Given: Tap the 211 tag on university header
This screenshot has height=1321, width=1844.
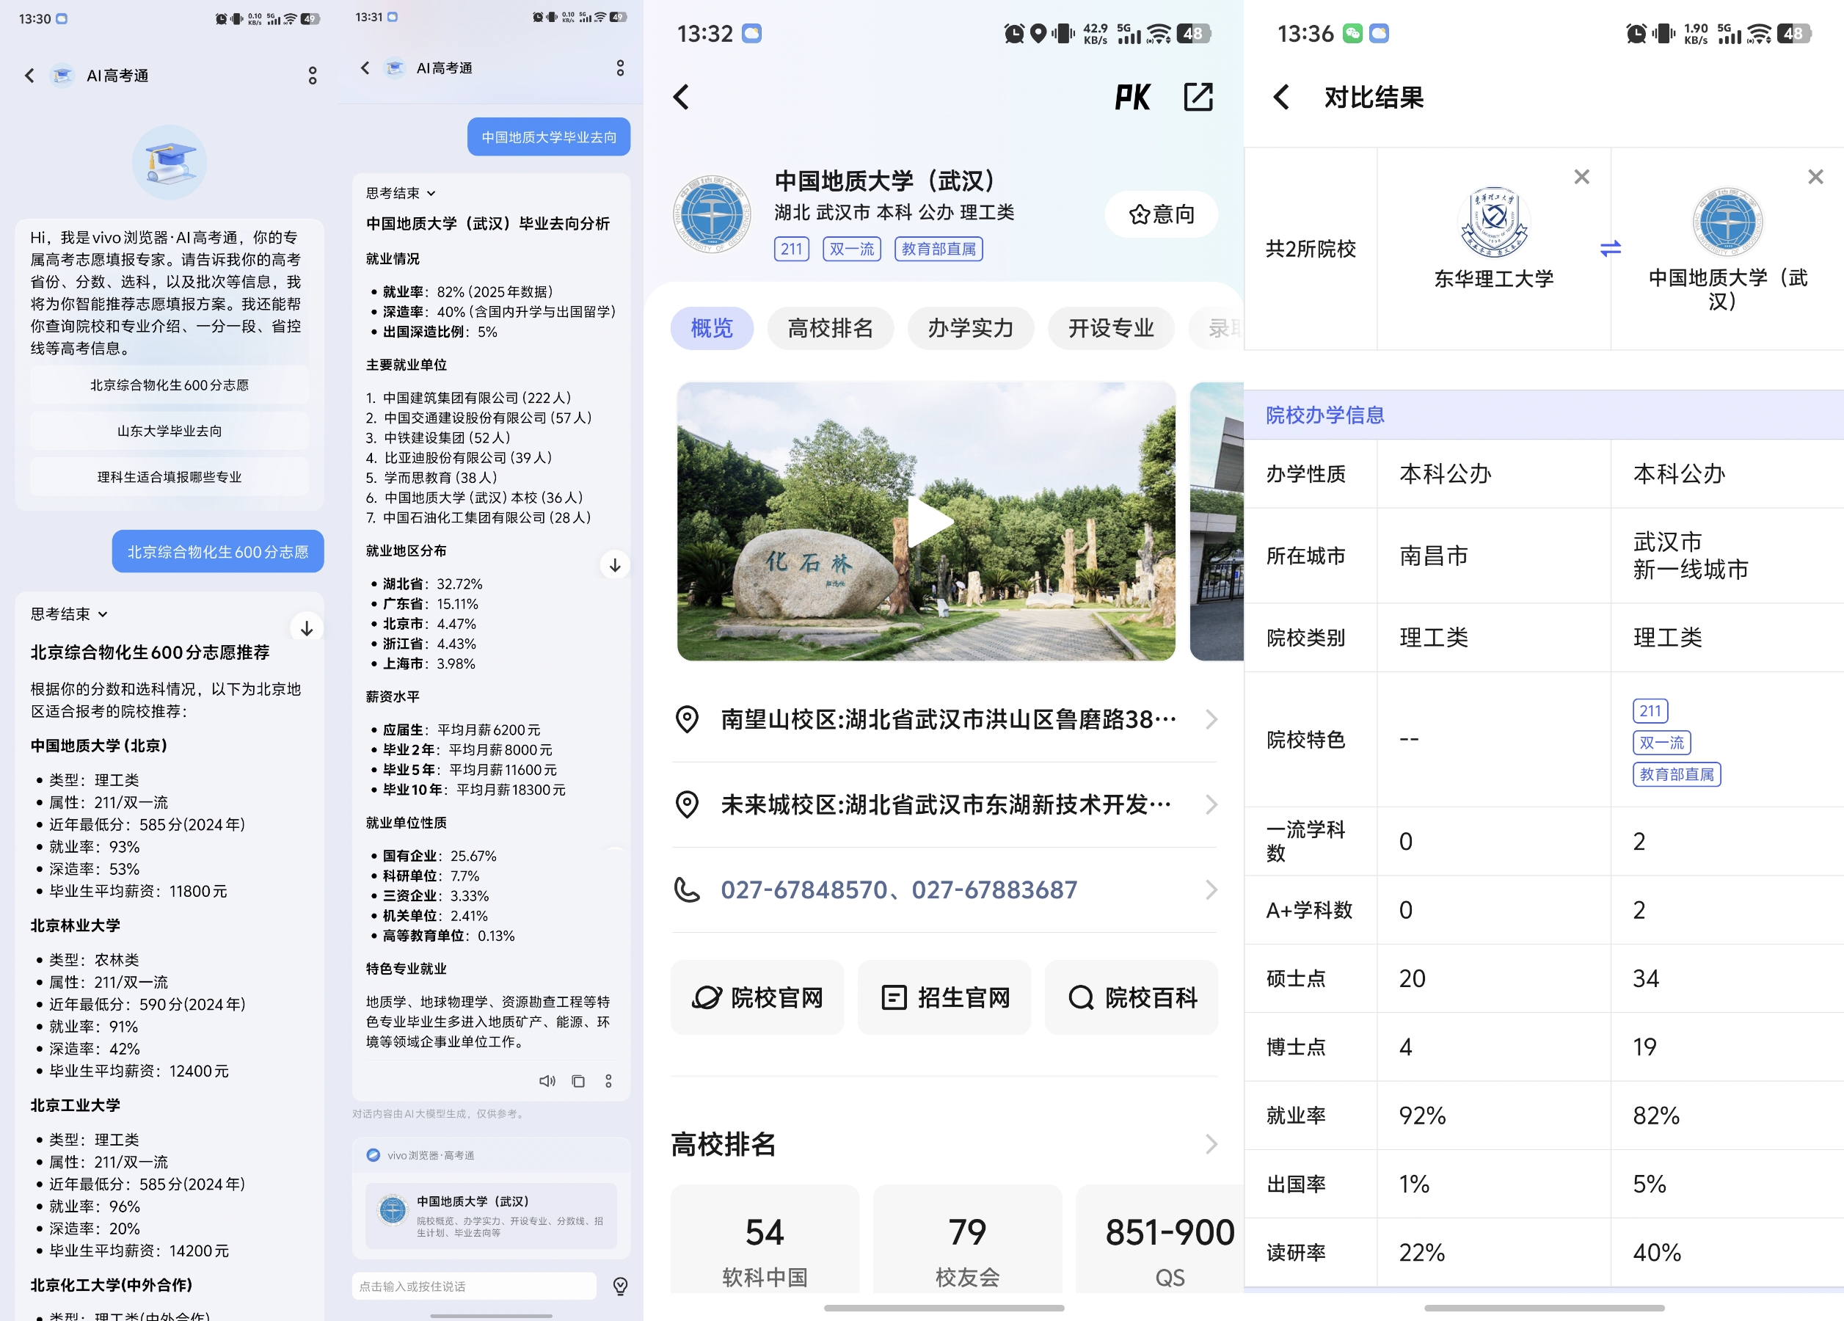Looking at the screenshot, I should tap(791, 249).
